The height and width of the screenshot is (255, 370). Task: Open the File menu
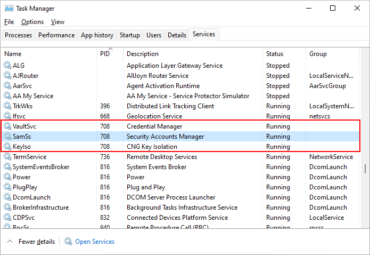9,22
